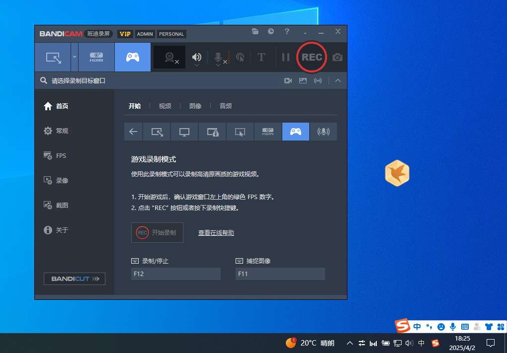Open scheduled recording clock icon
Image resolution: width=507 pixels, height=353 pixels.
pyautogui.click(x=271, y=31)
